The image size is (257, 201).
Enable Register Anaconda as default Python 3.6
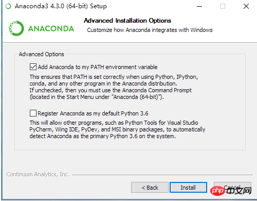tap(33, 113)
